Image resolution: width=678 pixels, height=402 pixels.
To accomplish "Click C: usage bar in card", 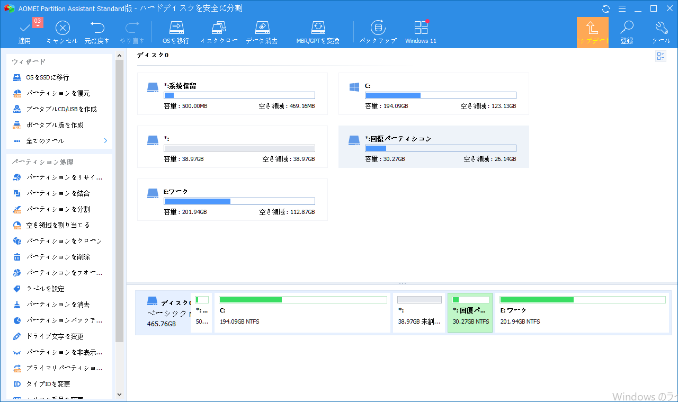I will pos(441,95).
